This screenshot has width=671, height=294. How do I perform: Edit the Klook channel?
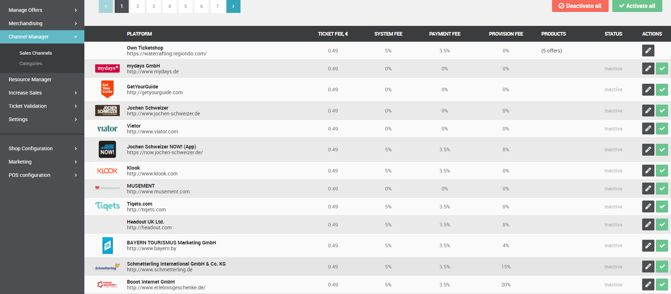point(648,171)
